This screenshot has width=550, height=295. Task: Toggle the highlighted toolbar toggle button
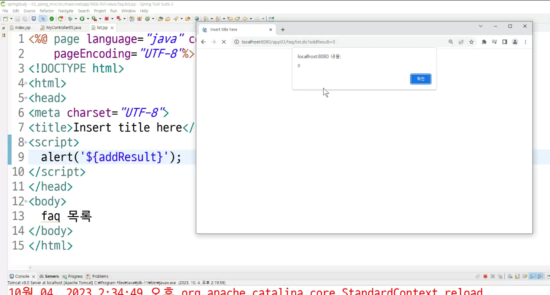coord(42,19)
